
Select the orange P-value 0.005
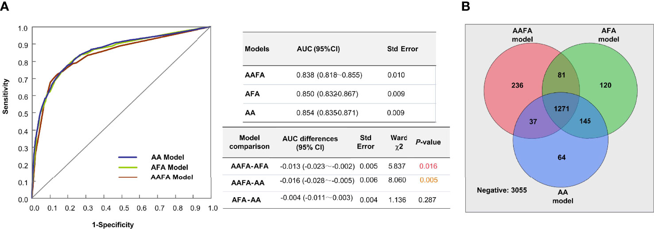pyautogui.click(x=429, y=180)
